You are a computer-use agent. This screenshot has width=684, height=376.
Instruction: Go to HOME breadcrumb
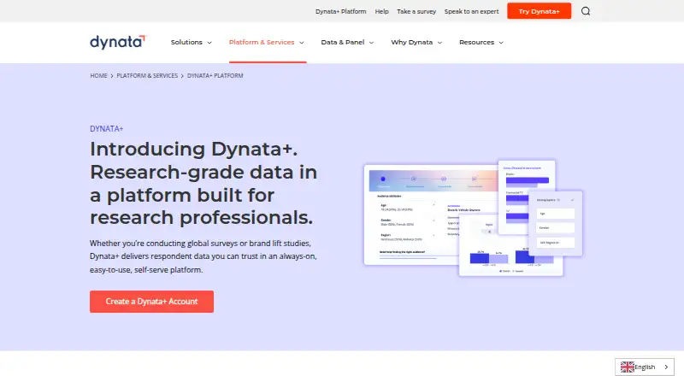coord(98,75)
